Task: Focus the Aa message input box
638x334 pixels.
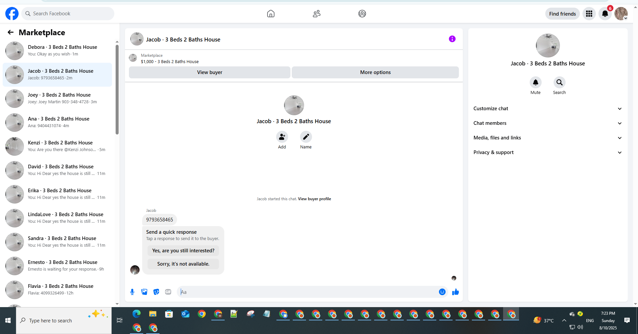Action: 308,292
